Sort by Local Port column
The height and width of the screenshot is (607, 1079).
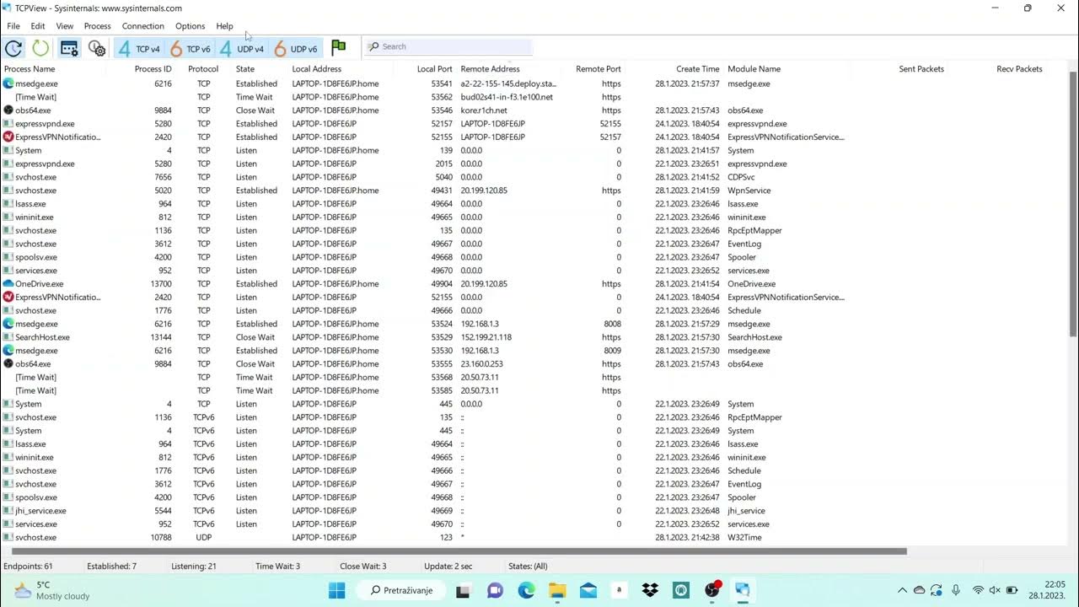click(x=434, y=69)
